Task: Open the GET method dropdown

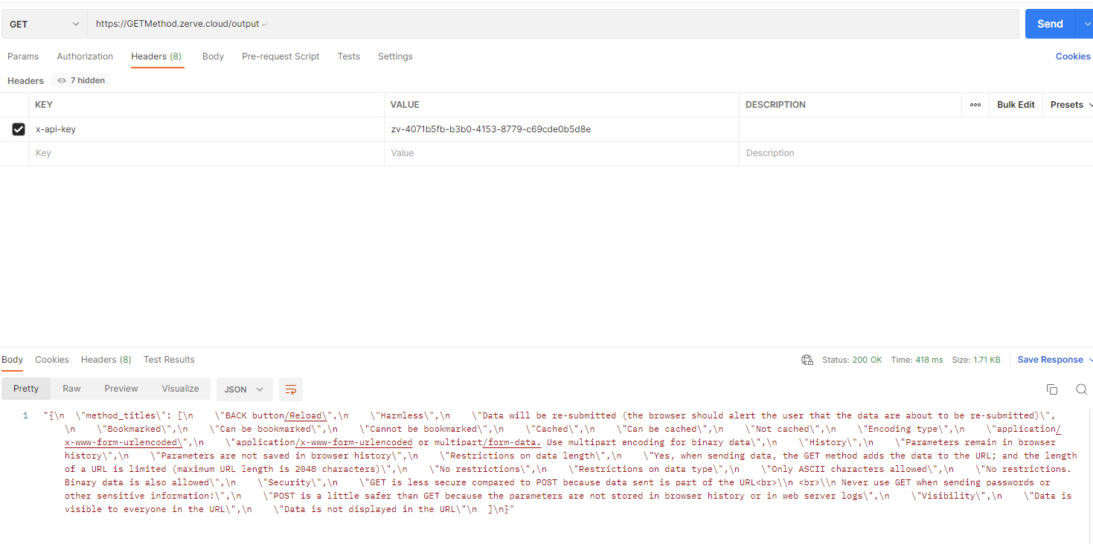Action: (x=44, y=24)
